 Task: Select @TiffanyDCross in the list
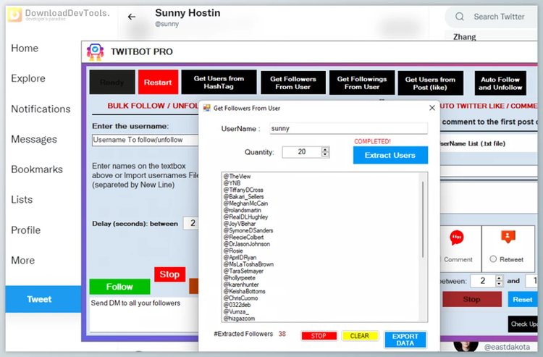243,190
